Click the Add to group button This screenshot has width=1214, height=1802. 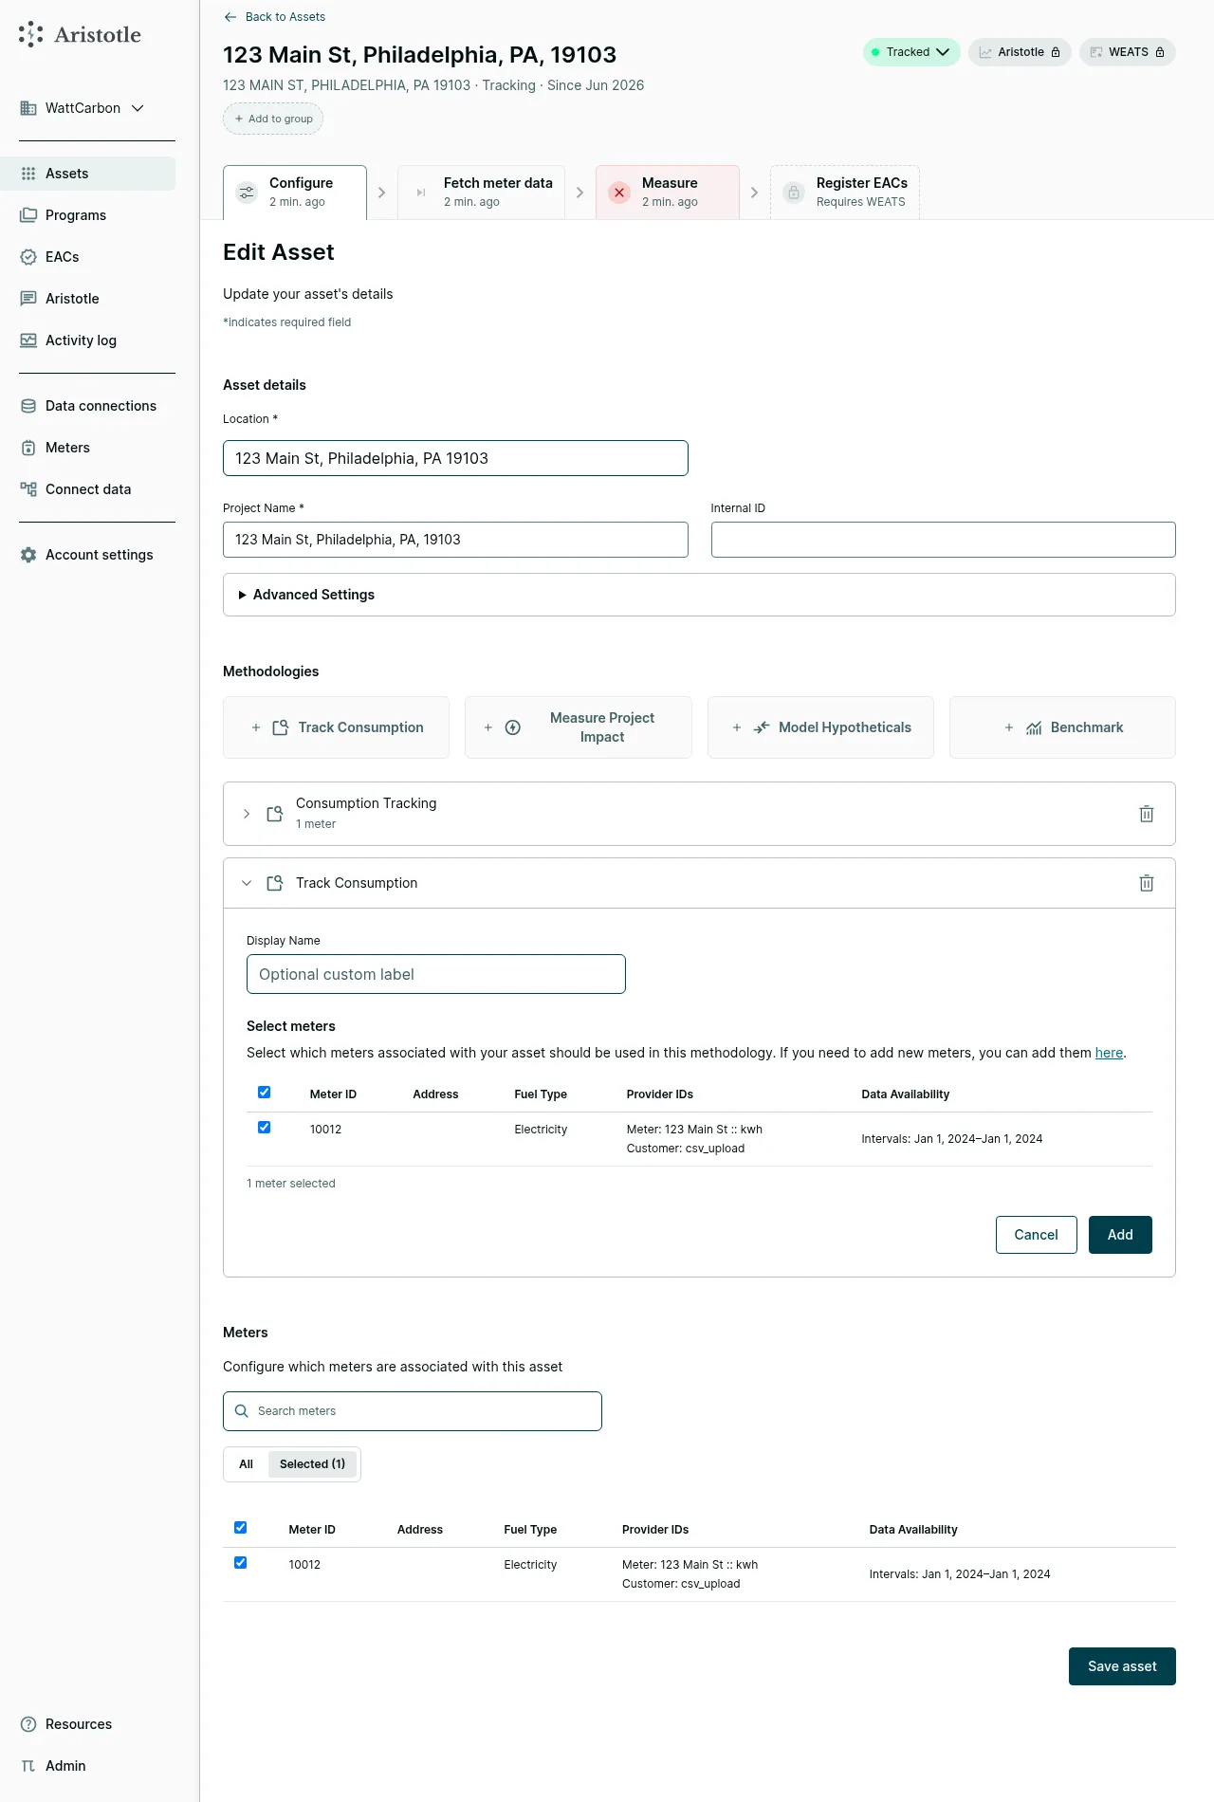(x=273, y=119)
